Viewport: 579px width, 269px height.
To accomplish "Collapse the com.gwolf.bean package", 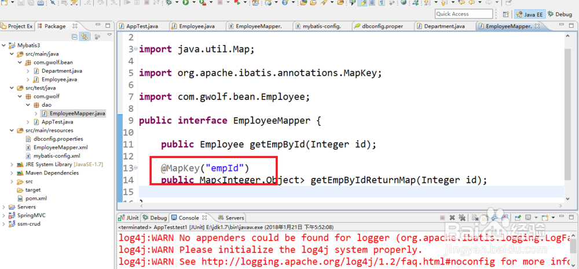I will click(x=20, y=62).
